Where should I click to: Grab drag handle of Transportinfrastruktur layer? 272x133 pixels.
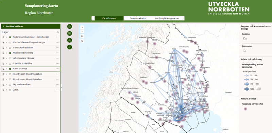pyautogui.click(x=3, y=48)
